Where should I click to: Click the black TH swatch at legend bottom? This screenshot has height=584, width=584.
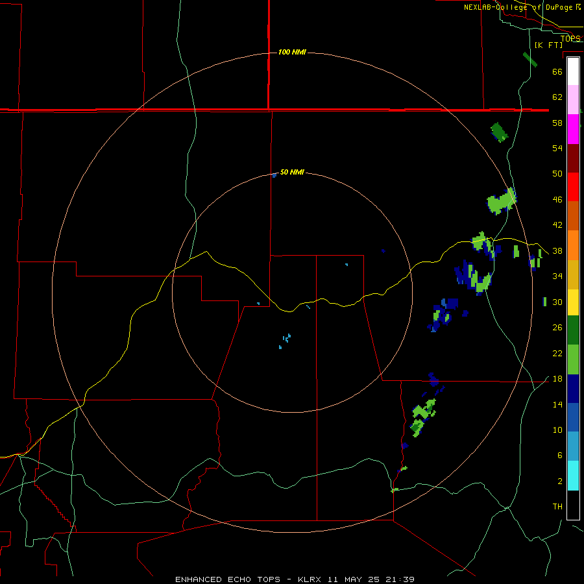(573, 505)
